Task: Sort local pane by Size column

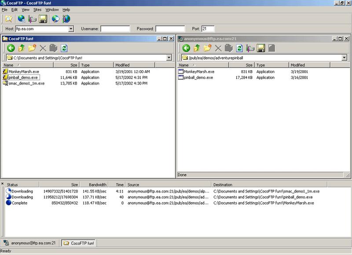Action: pos(66,65)
